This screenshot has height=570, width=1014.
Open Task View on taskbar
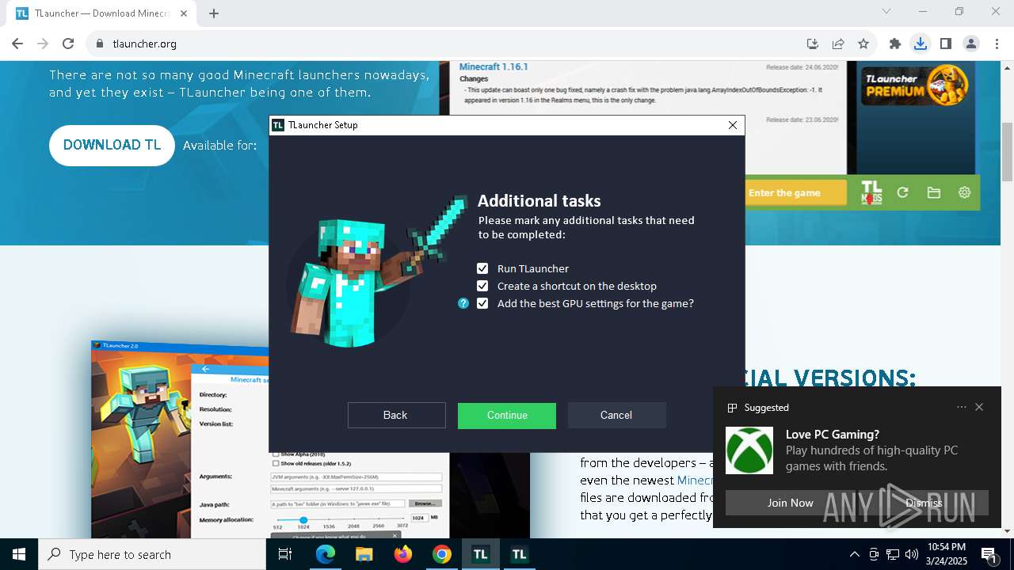pos(285,554)
